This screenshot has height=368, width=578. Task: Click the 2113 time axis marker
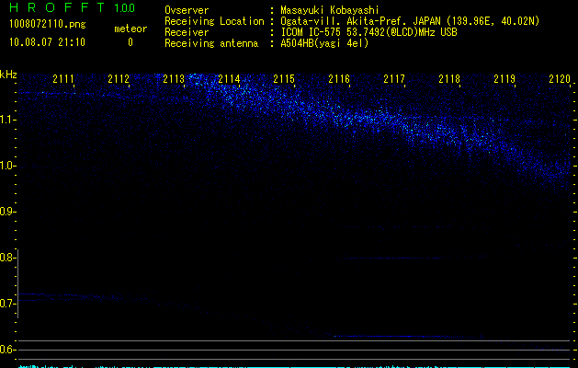[174, 78]
